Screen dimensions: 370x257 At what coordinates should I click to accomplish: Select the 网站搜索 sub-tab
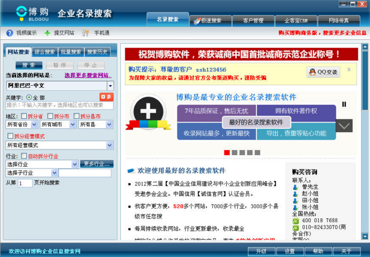coord(18,52)
